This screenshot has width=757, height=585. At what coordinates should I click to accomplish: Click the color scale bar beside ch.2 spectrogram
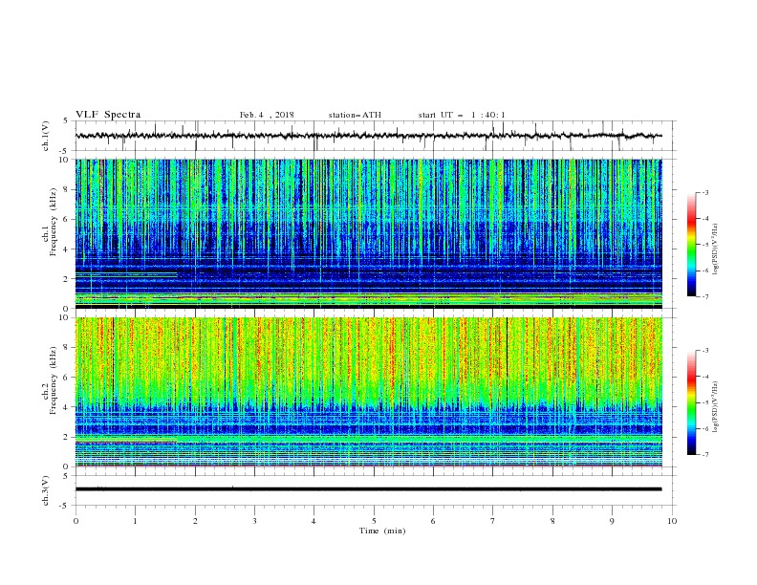tap(691, 402)
